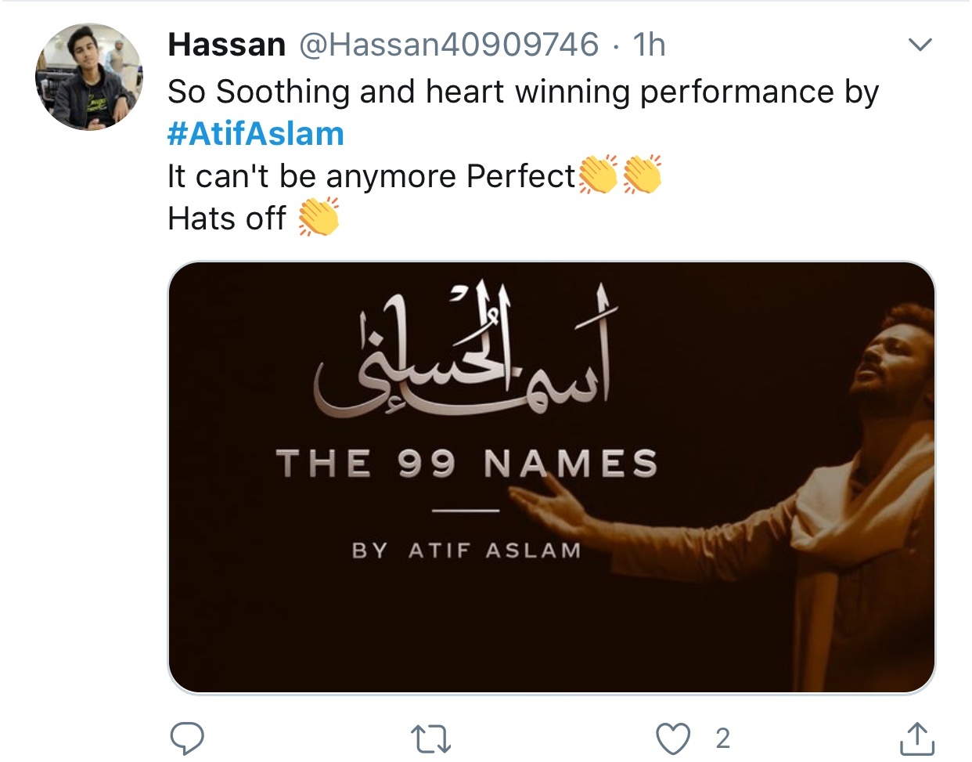This screenshot has height=762, width=972.
Task: Click the reply speech bubble icon
Action: tap(187, 738)
